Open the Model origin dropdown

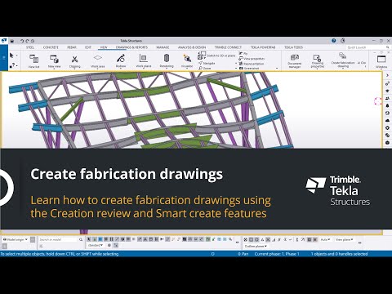point(16,239)
